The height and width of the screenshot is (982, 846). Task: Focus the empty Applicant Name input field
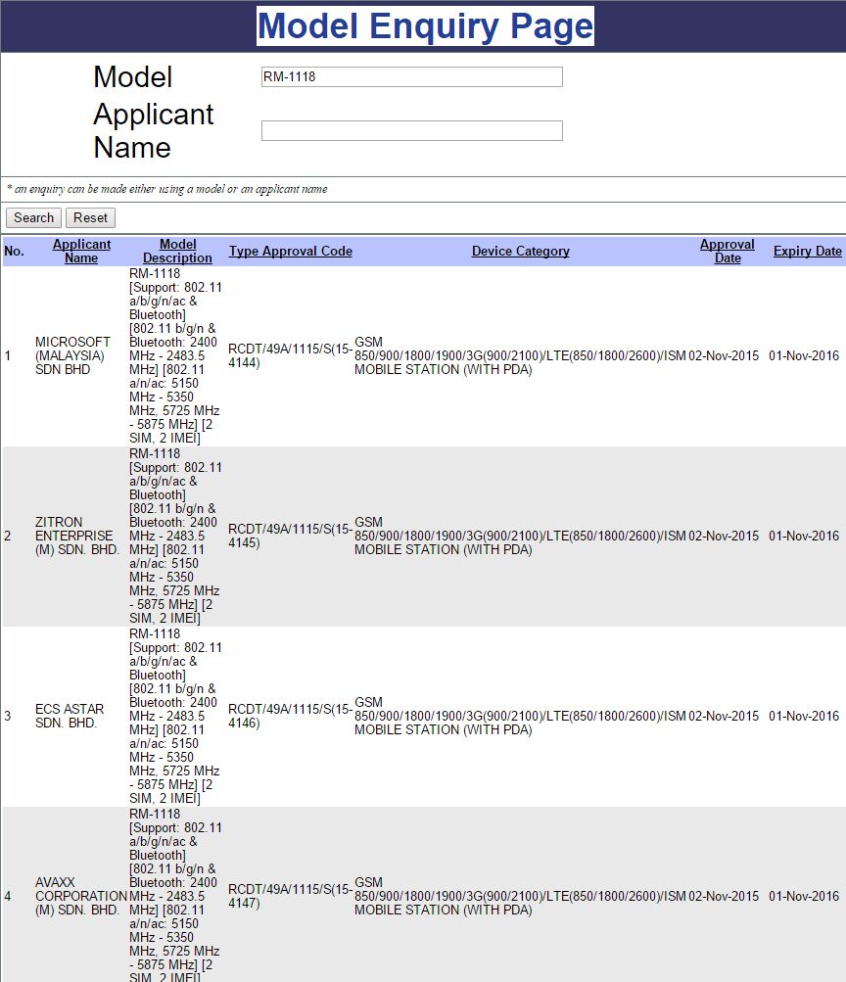(x=411, y=131)
